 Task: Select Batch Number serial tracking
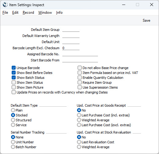click(x=13, y=147)
